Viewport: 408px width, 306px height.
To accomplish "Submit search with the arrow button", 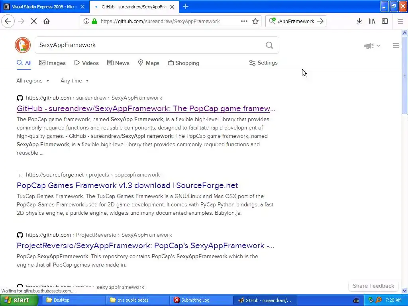I will [321, 21].
